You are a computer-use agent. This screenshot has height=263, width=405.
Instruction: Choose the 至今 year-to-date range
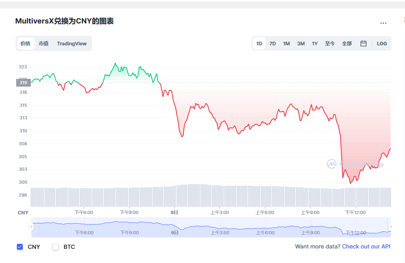coord(330,43)
